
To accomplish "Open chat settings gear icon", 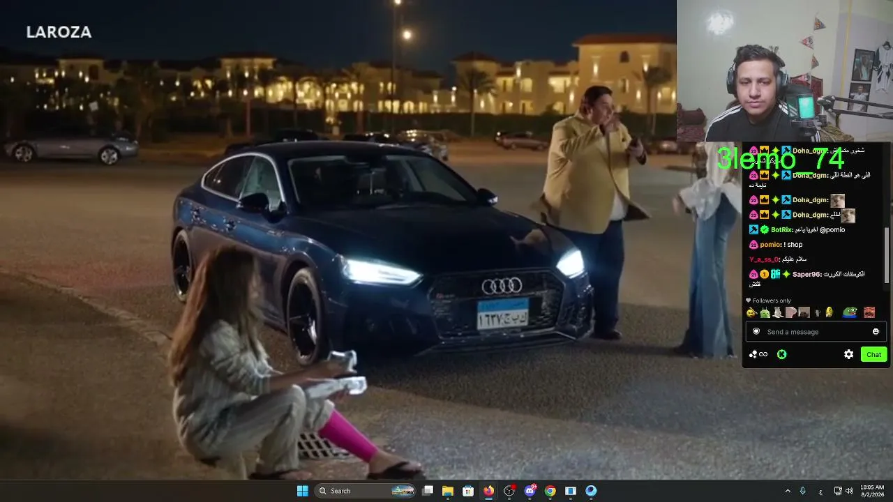I will (848, 354).
